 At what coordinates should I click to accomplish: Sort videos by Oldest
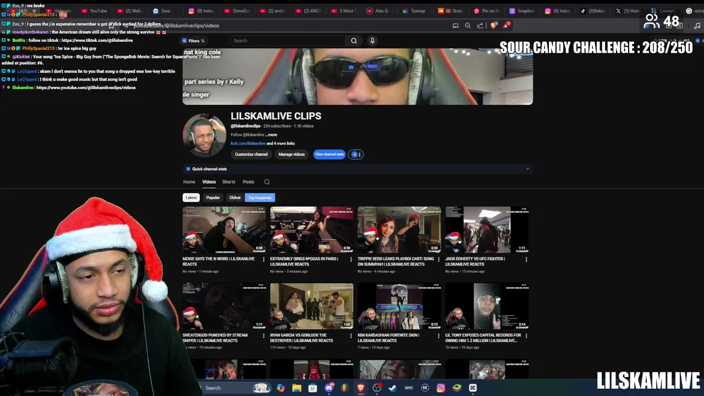(235, 197)
